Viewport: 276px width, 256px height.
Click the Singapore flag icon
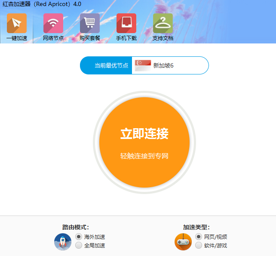[x=143, y=65]
